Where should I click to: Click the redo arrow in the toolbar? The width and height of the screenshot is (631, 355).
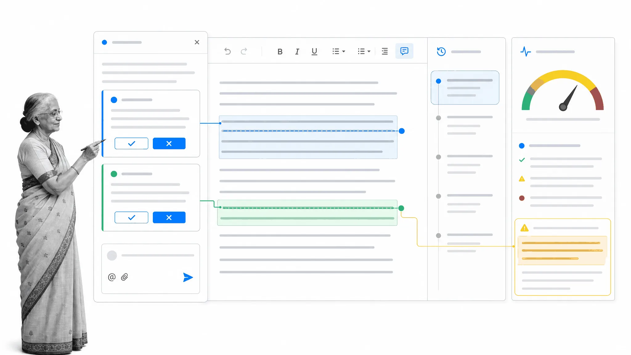[x=244, y=51]
